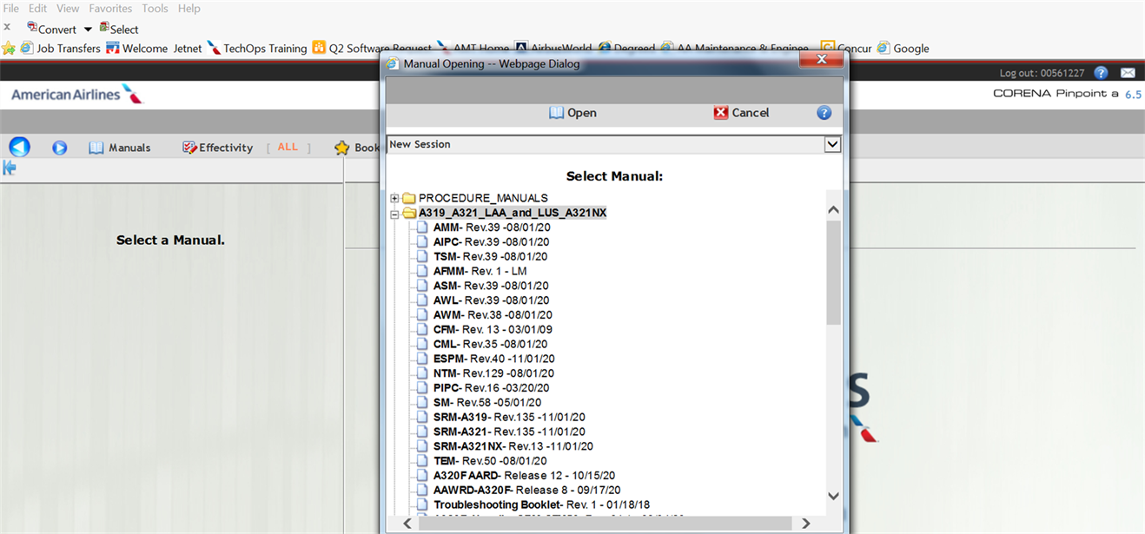
Task: Click the help icon beside Log out
Action: click(x=1101, y=73)
